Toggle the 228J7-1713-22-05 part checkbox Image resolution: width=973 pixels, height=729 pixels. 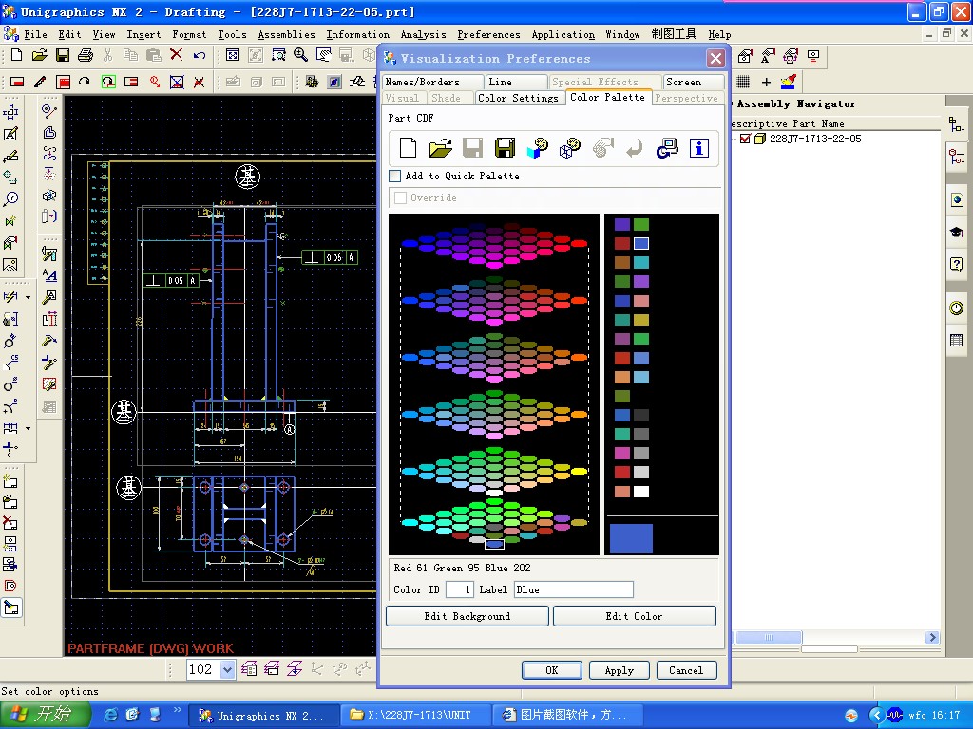[x=745, y=139]
